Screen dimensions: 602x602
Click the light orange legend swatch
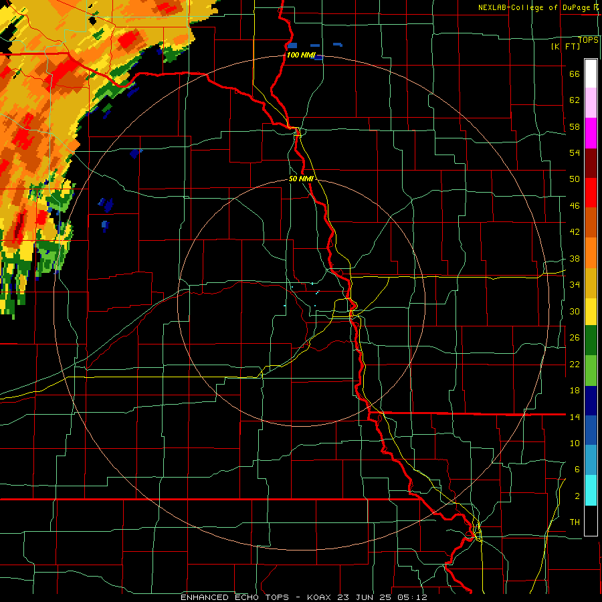point(591,253)
